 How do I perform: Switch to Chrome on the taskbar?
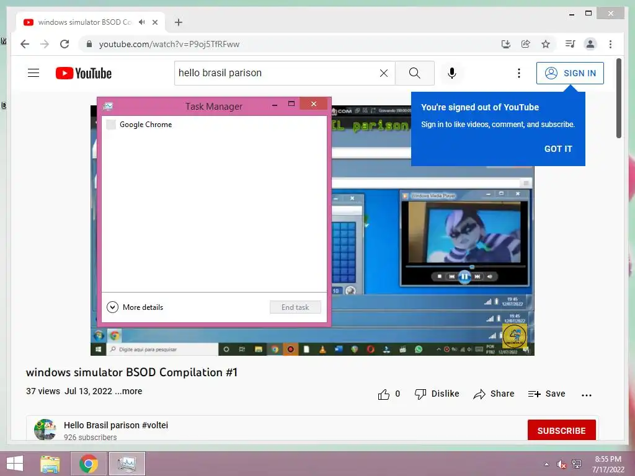89,464
